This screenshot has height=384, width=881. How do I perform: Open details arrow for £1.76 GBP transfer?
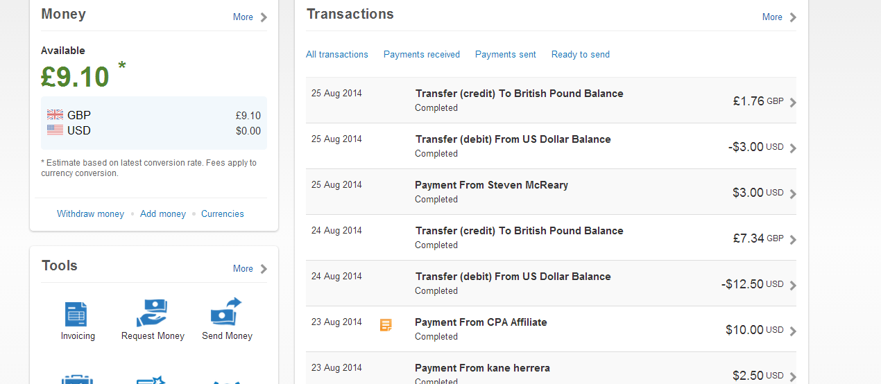793,103
